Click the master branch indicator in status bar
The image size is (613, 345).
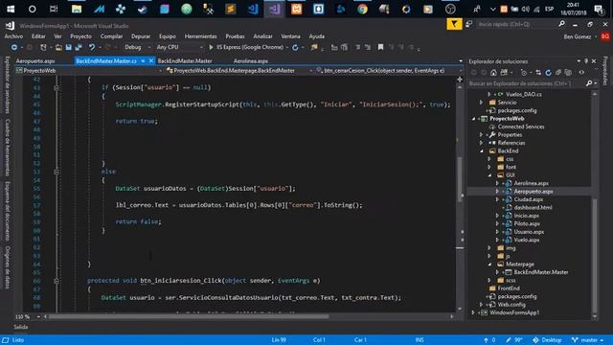tap(587, 340)
